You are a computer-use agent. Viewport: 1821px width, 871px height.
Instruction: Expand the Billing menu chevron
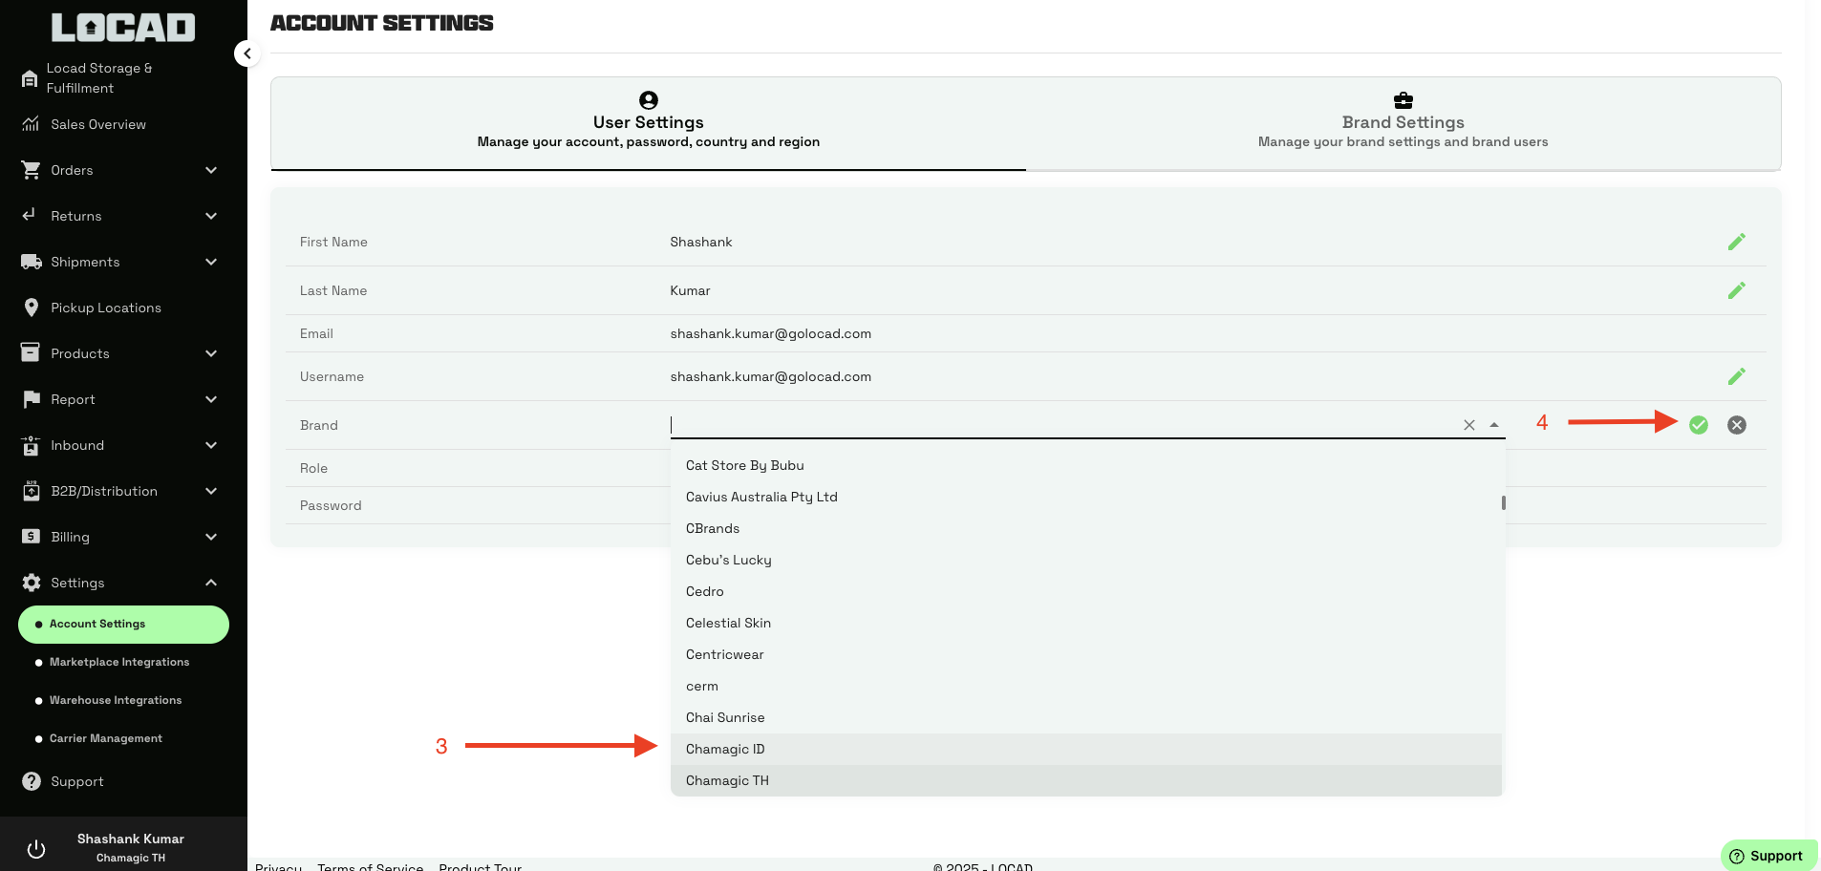211,537
